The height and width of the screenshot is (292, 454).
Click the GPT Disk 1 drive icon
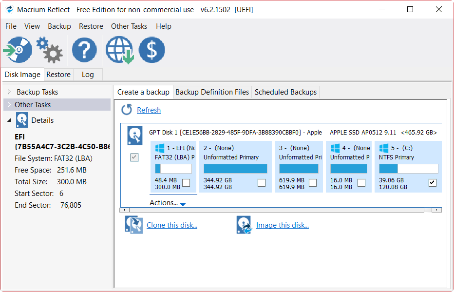(x=134, y=136)
